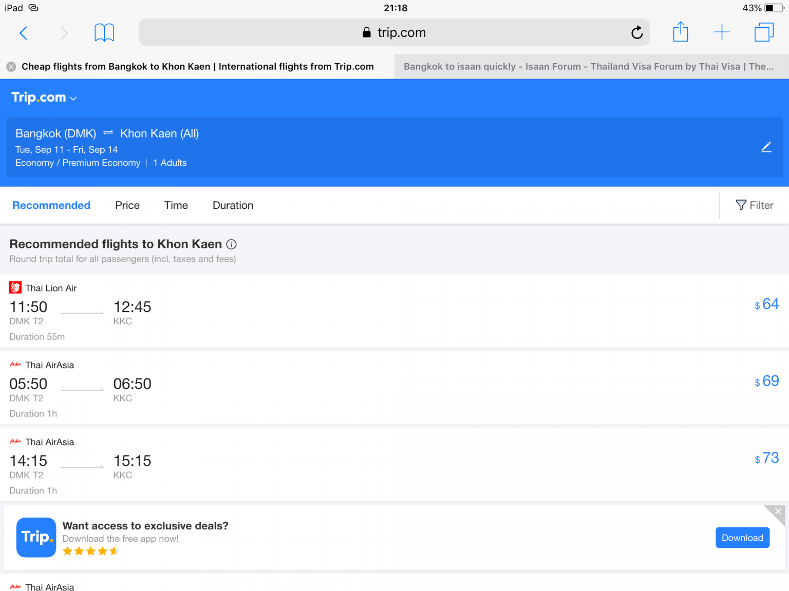
Task: Click 'Duration 55m' text
Action: click(x=37, y=337)
